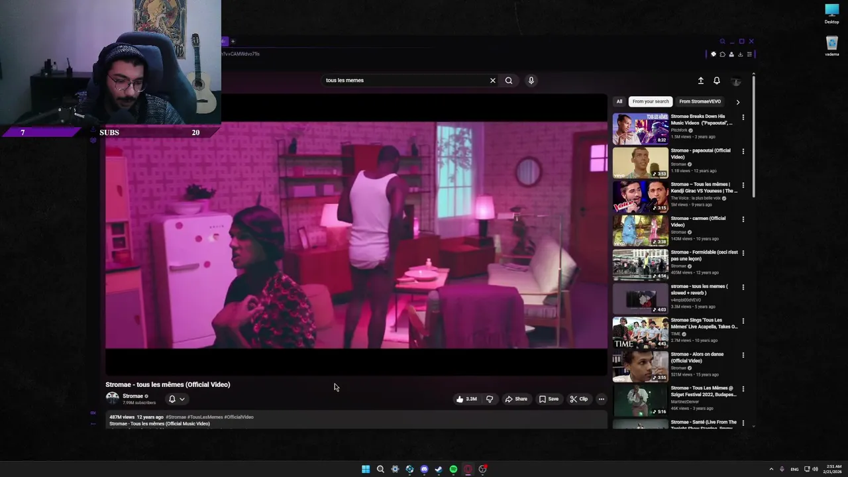The height and width of the screenshot is (477, 848).
Task: Open the browser main menu icon
Action: coord(749,54)
